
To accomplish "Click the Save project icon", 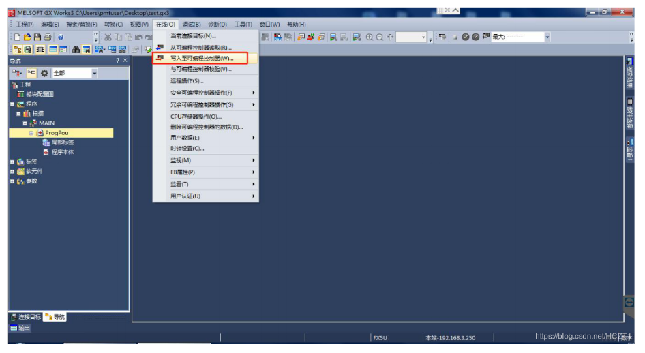I will tap(37, 37).
